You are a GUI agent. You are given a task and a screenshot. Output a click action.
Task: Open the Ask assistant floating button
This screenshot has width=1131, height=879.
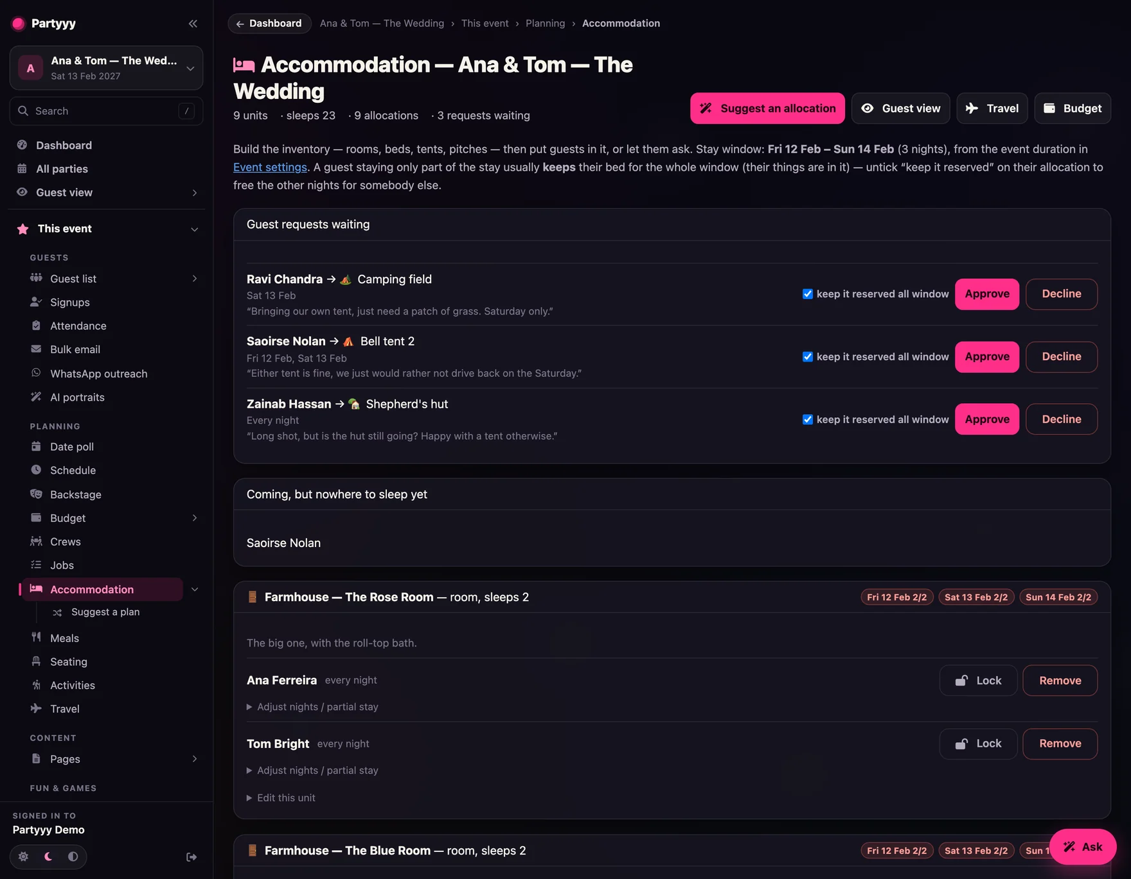tap(1083, 847)
